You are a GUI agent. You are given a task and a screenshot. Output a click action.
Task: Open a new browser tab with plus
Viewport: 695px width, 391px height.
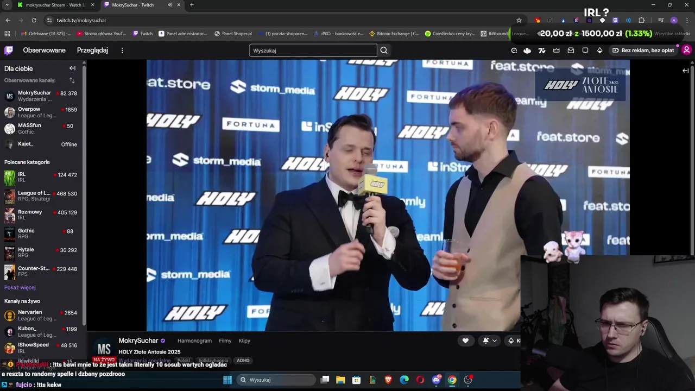(x=191, y=5)
